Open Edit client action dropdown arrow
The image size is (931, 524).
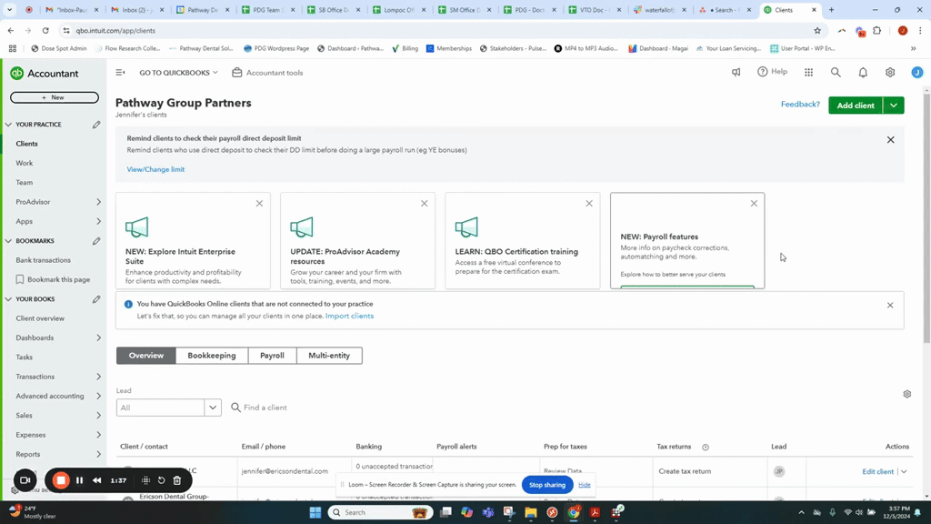point(904,472)
